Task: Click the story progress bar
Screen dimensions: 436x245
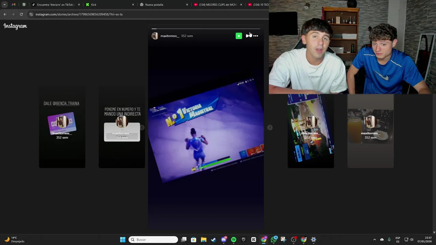Action: point(206,29)
